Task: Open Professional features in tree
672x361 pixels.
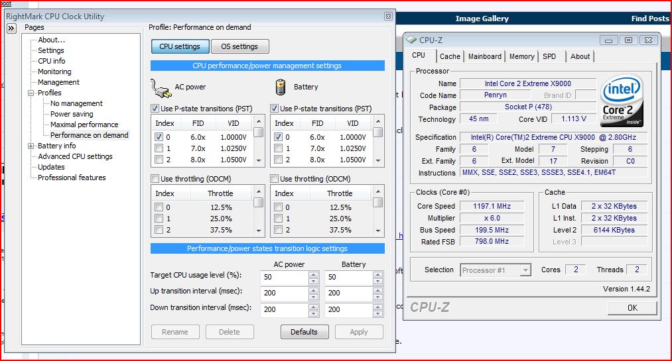Action: point(72,178)
